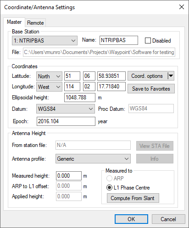Open the Coord. options dropdown arrow
Screen dimensions: 189x228
[x=171, y=76]
